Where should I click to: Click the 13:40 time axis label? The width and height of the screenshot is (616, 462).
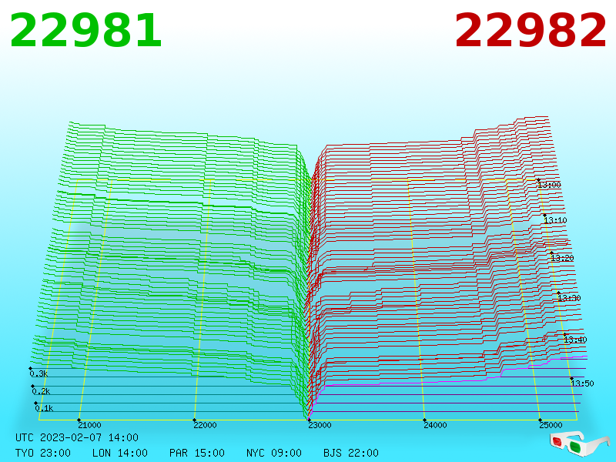pyautogui.click(x=575, y=340)
